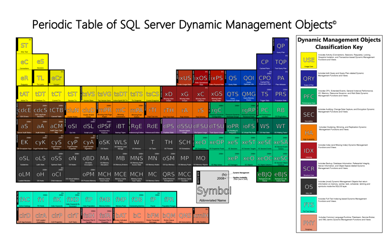
Task: Click the tsCS Current Snapshot cell
Action: pos(153,94)
